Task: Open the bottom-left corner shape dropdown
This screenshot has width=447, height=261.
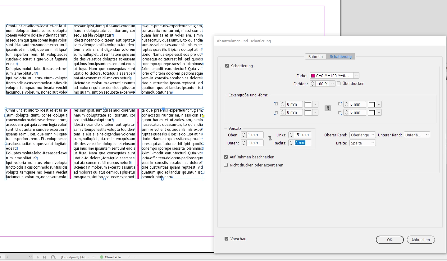Action: [x=316, y=113]
